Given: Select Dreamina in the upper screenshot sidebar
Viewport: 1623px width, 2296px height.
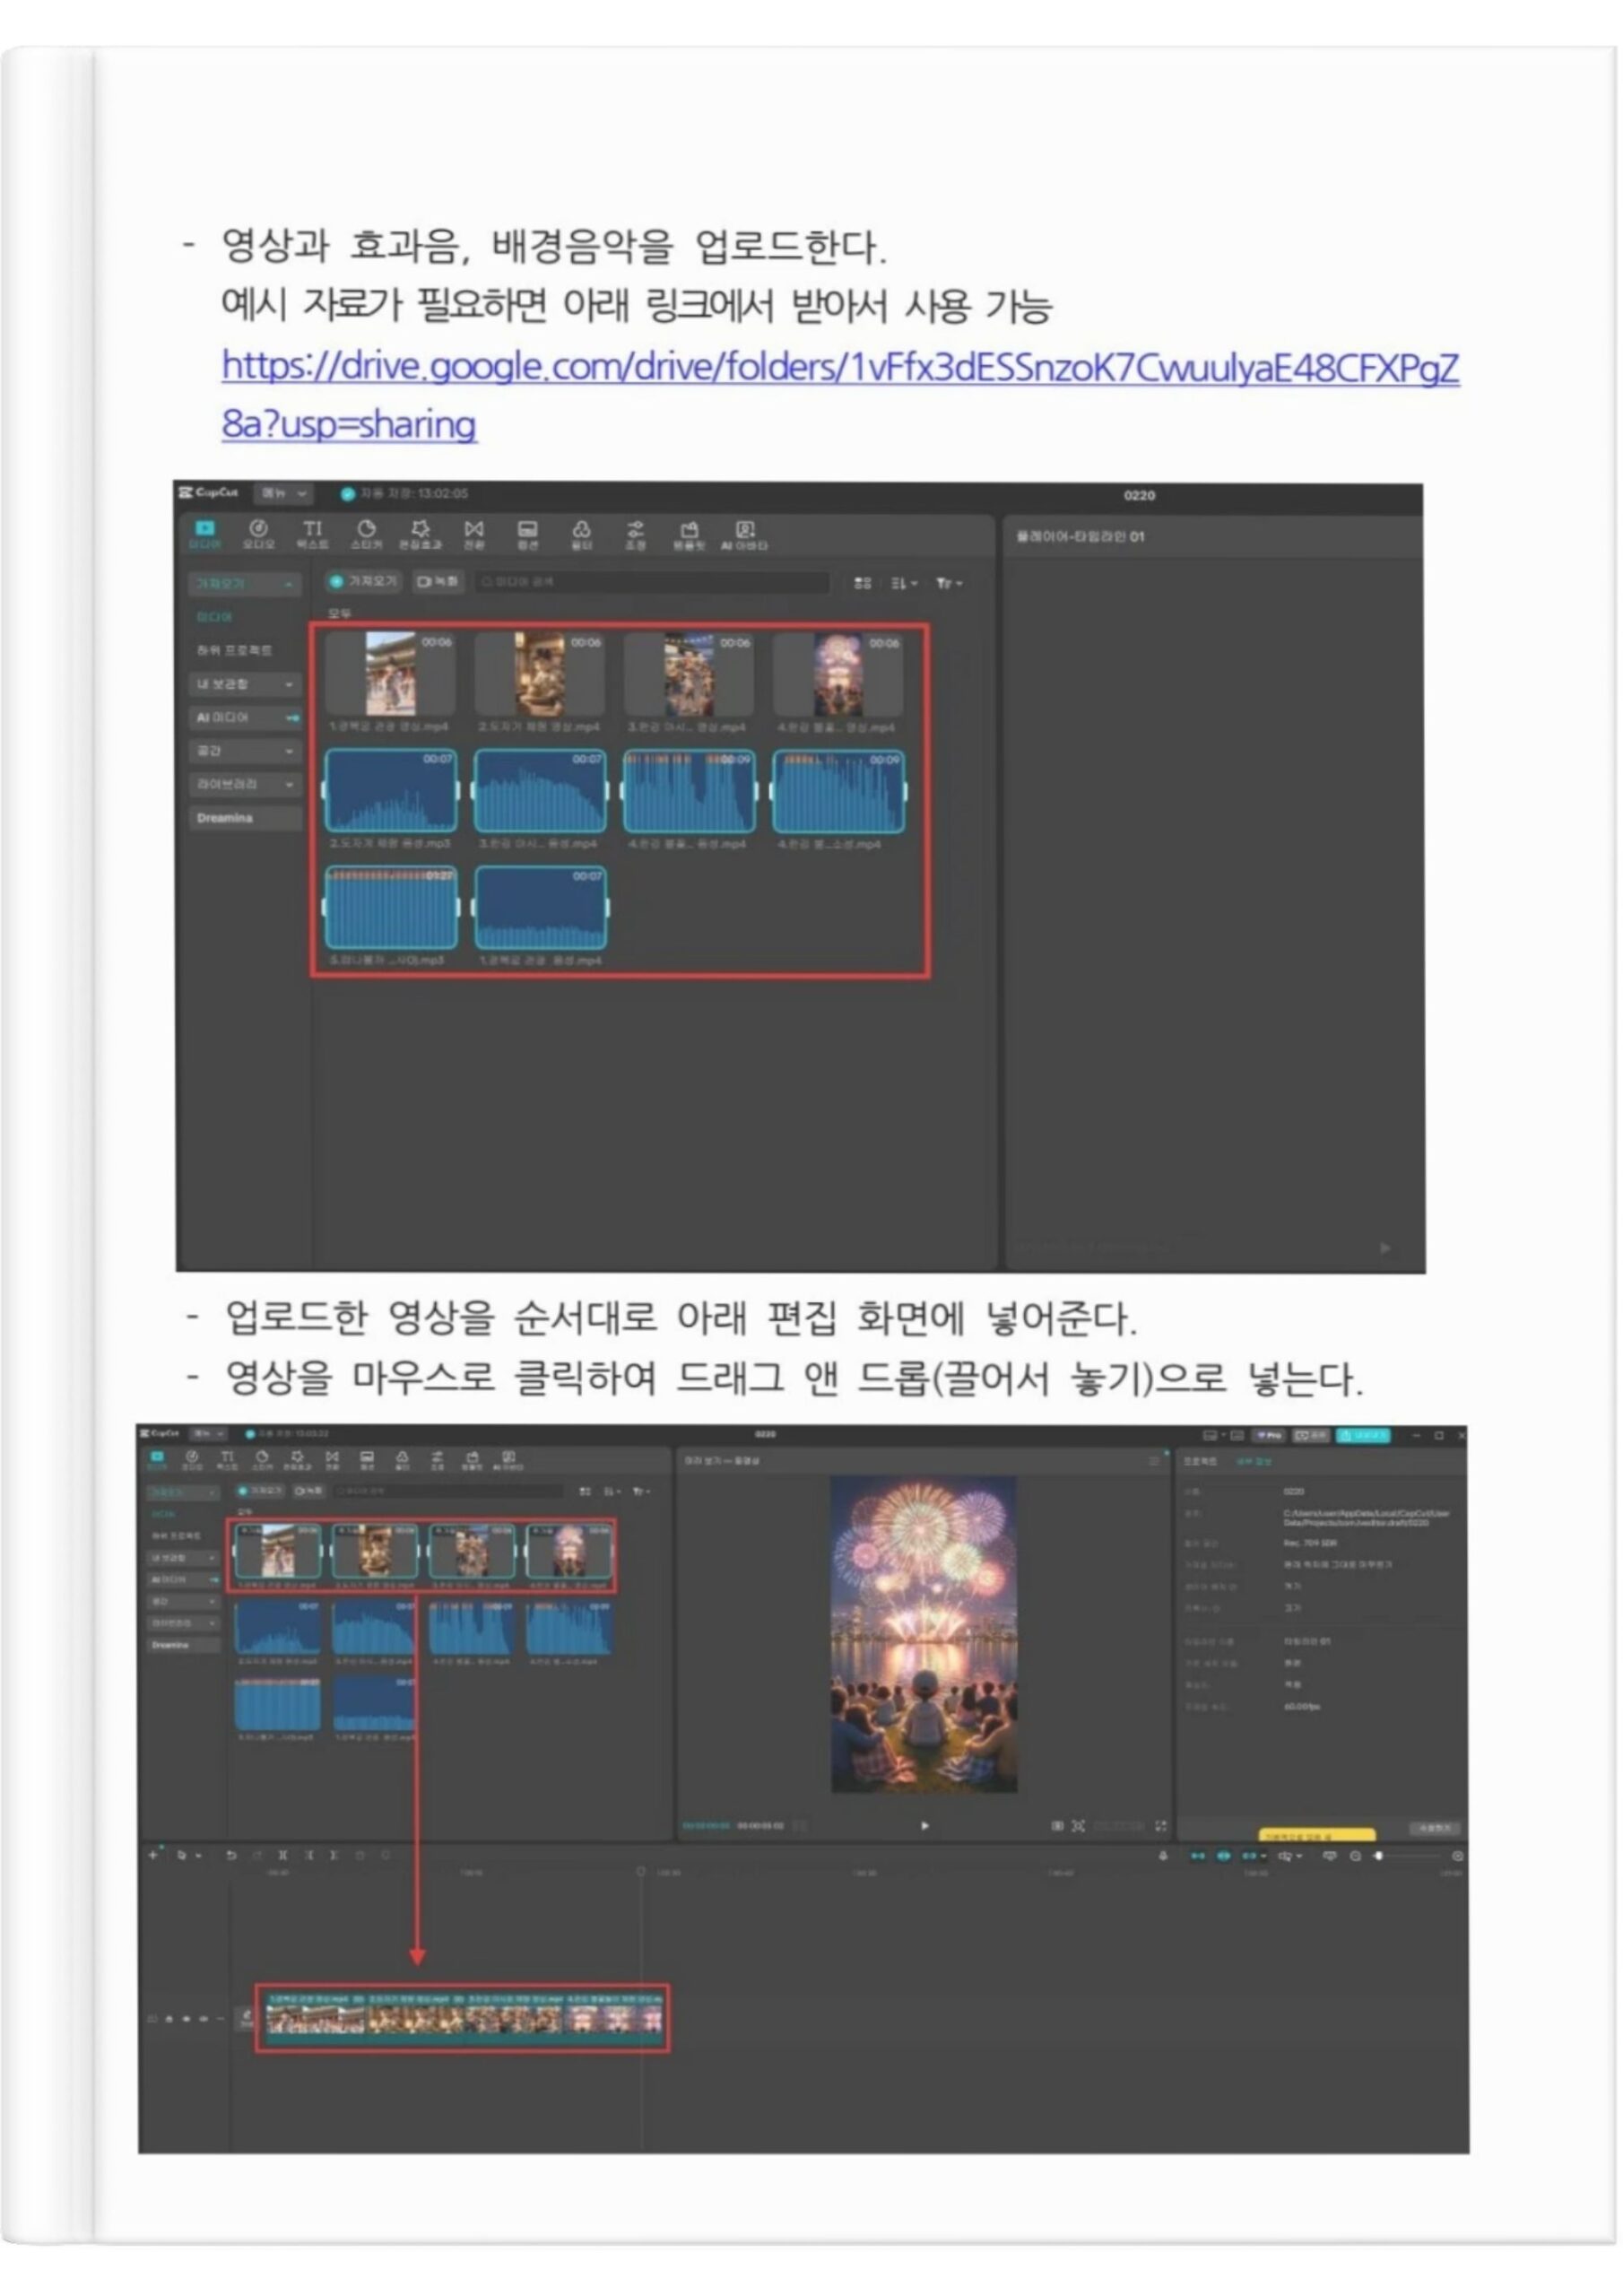Looking at the screenshot, I should [x=244, y=818].
